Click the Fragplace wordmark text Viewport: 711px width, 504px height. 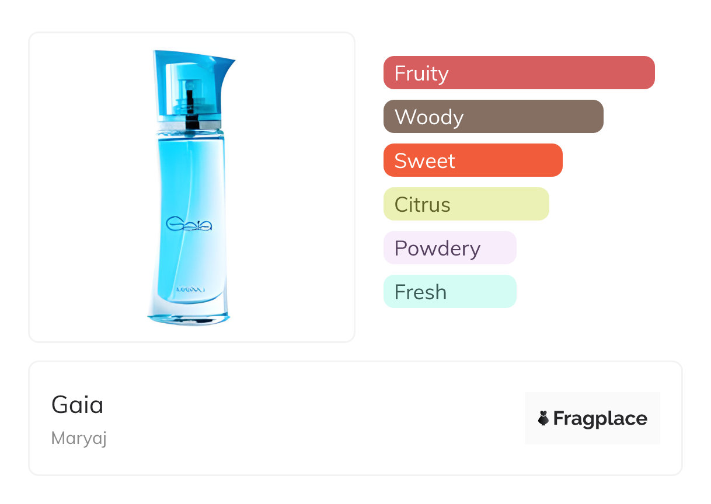[x=600, y=418]
